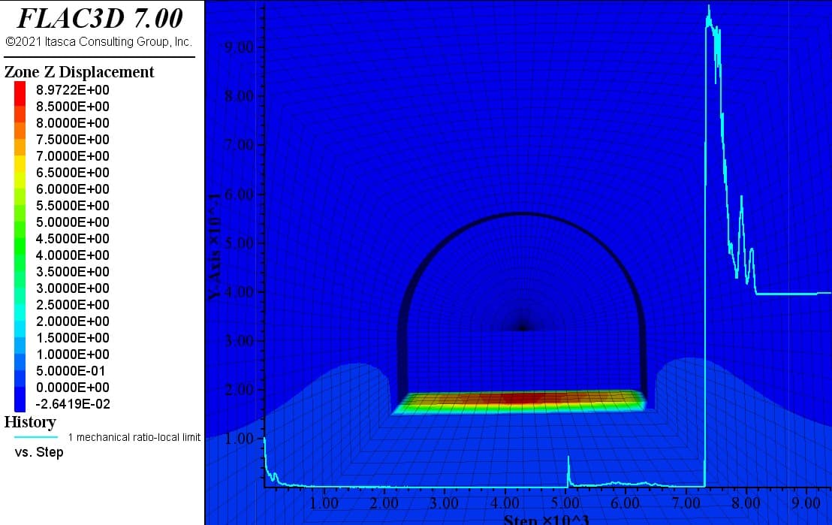Click the Y-axis tick label 5.00

coord(239,243)
